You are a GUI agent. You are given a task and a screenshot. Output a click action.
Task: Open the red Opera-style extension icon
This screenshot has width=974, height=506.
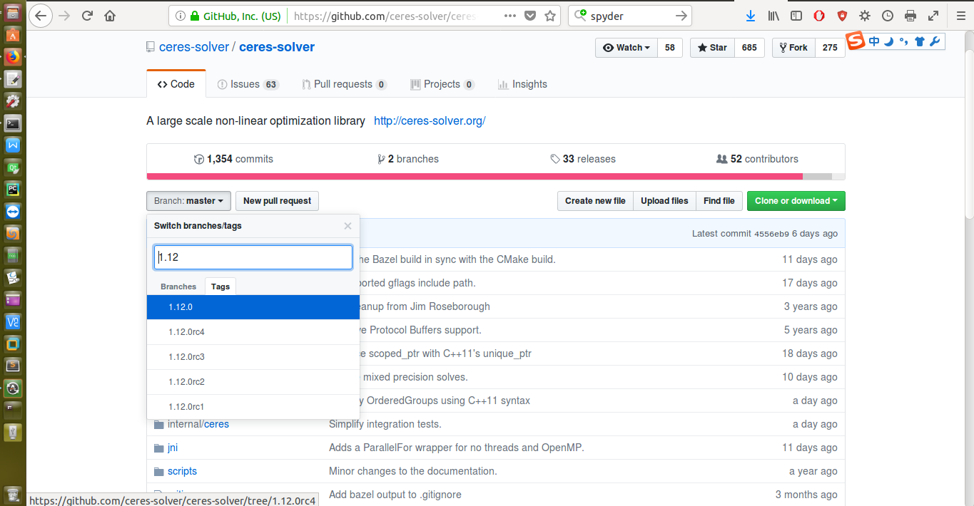coord(819,16)
